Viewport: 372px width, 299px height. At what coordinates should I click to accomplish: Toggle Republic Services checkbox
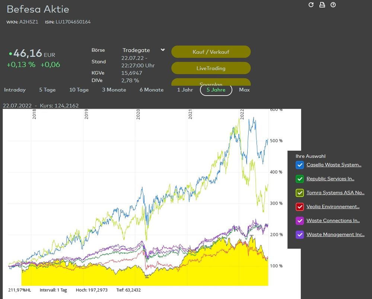pos(300,179)
